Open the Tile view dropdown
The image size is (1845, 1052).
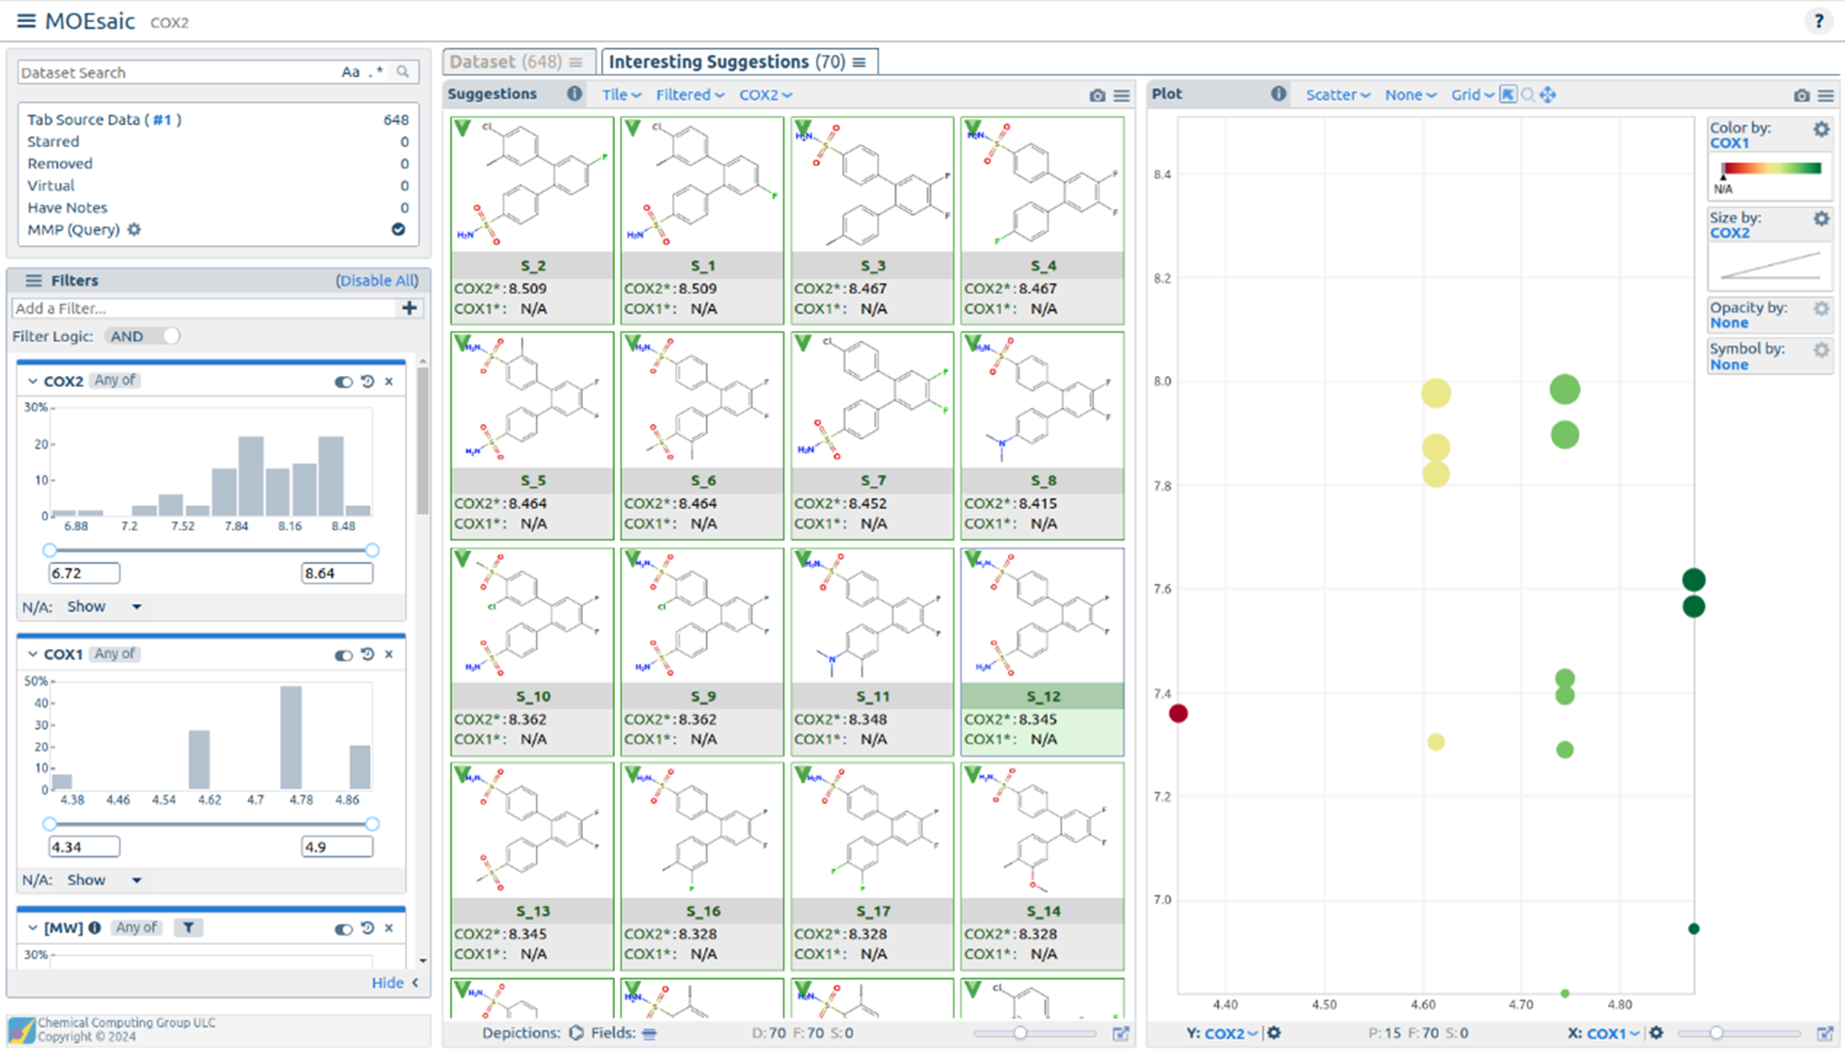tap(621, 94)
